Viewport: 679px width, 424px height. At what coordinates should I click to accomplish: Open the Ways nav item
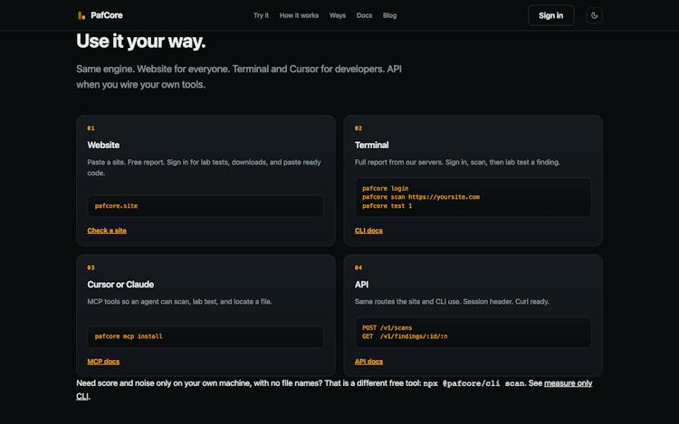338,15
